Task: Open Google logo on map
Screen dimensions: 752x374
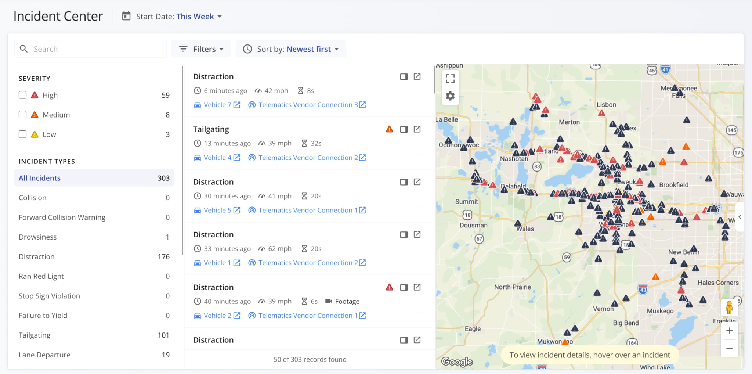Action: click(x=457, y=362)
